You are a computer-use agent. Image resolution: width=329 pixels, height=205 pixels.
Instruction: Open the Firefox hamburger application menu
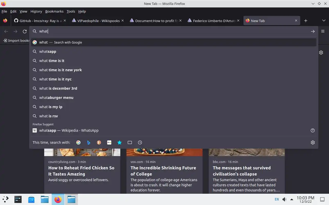323,31
